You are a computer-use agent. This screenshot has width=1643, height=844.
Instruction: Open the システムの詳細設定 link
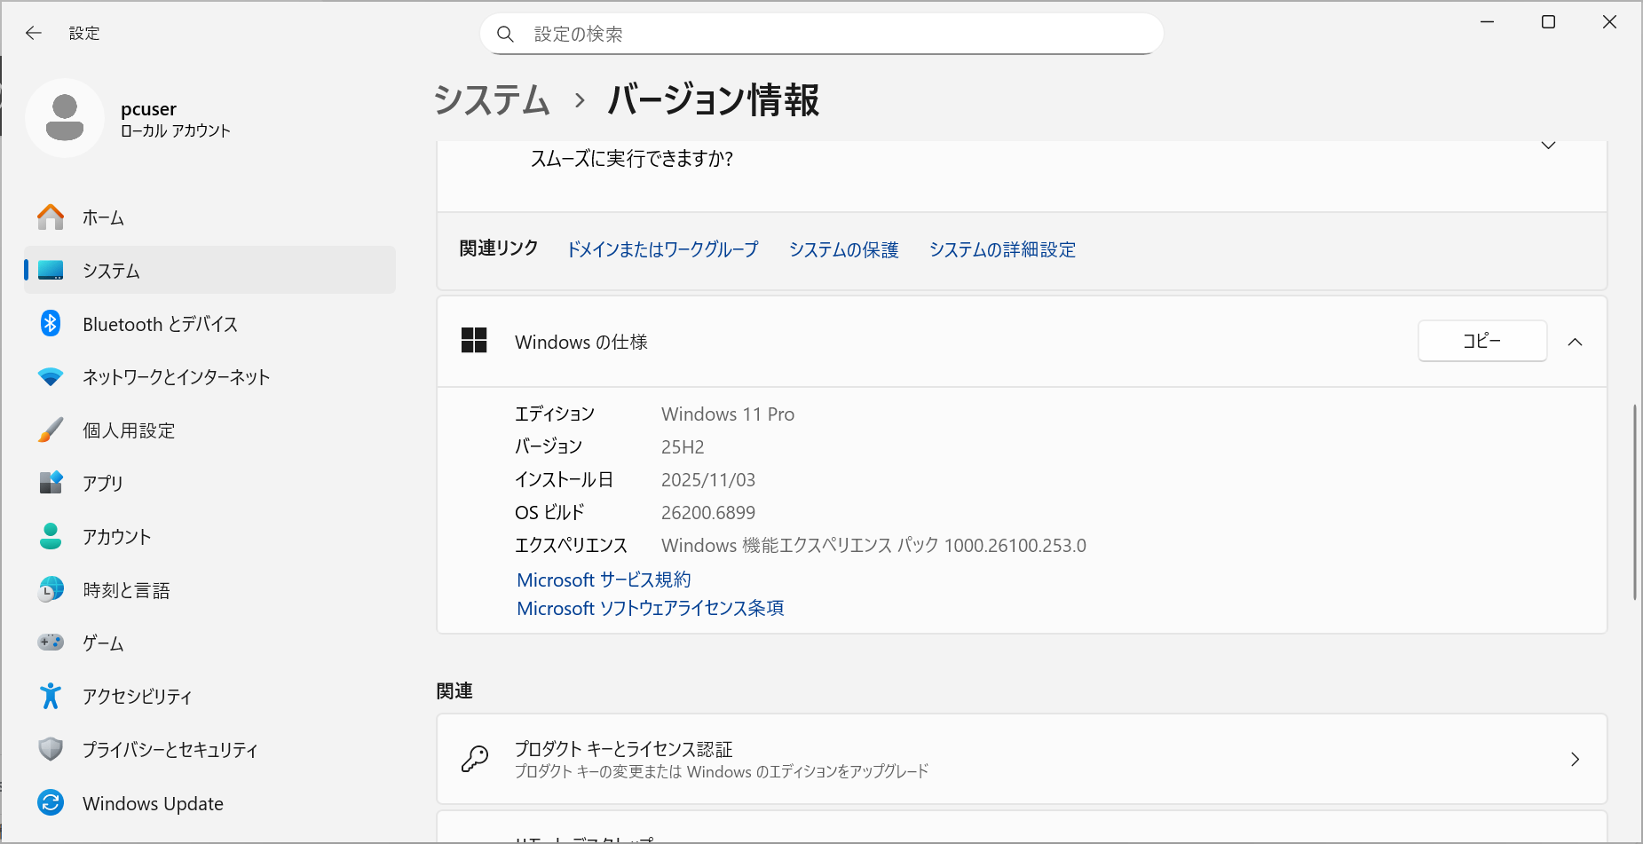click(1002, 249)
